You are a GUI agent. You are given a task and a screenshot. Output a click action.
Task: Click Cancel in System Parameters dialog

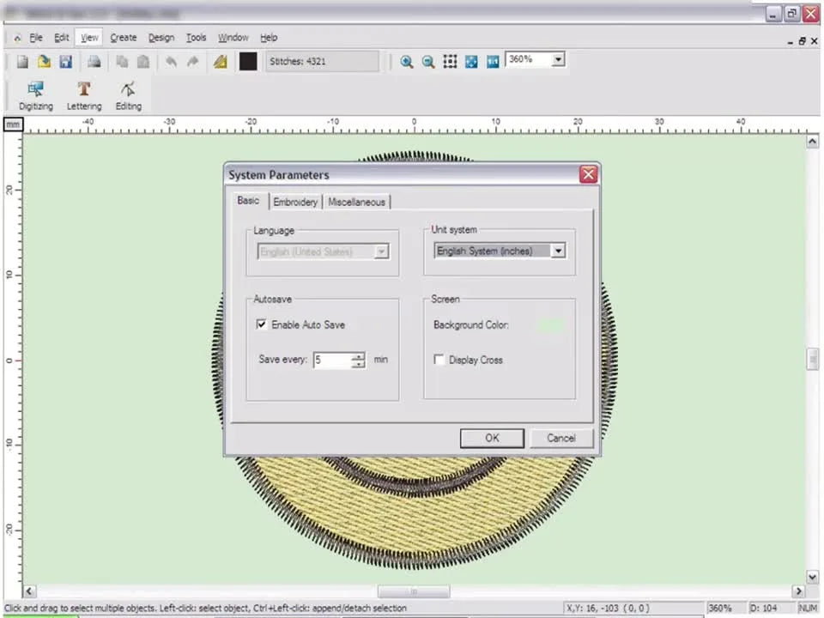tap(561, 438)
